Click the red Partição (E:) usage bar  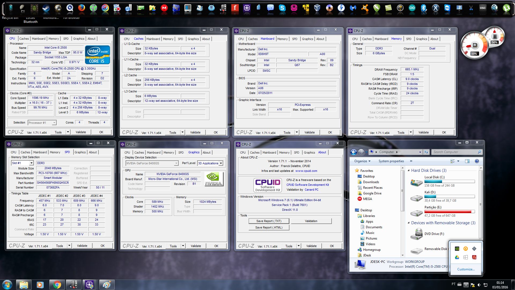click(450, 212)
